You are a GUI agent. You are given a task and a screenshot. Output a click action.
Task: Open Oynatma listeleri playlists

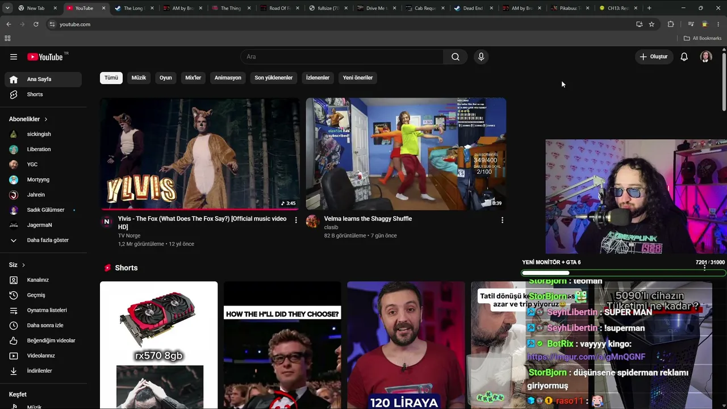(43, 310)
